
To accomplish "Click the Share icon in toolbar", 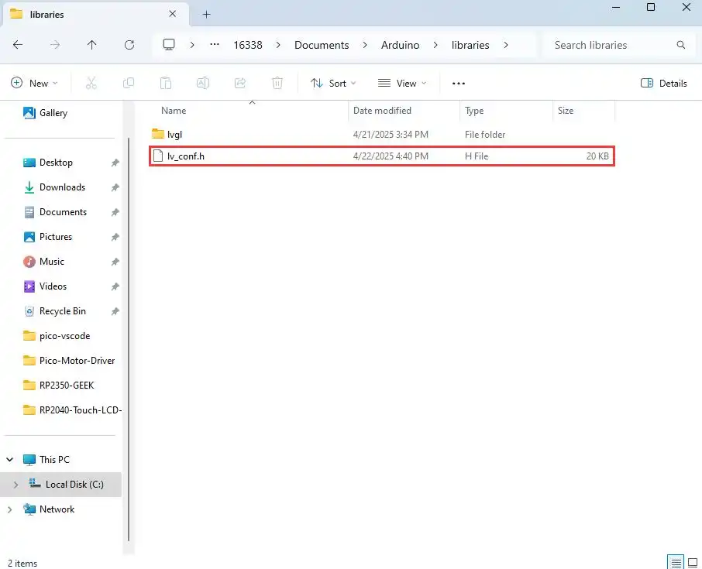I will click(240, 83).
